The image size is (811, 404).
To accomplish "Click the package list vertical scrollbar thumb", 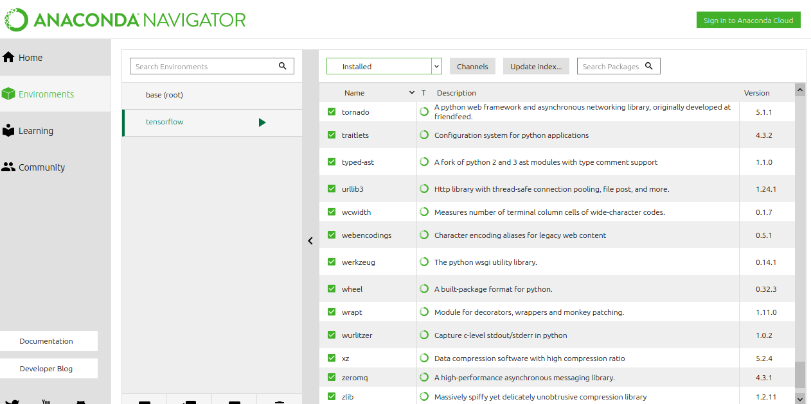I will [800, 375].
